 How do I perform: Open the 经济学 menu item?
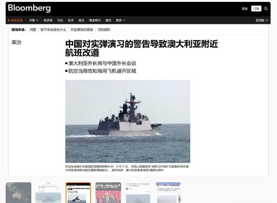click(48, 20)
